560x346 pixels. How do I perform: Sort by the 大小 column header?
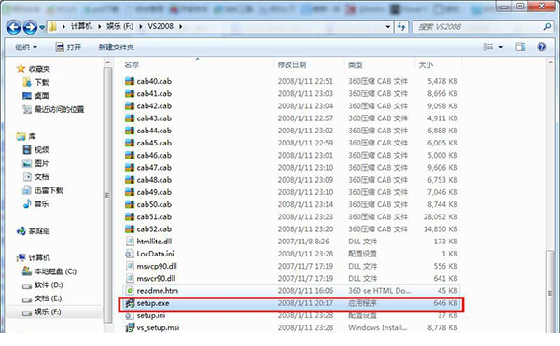[426, 65]
